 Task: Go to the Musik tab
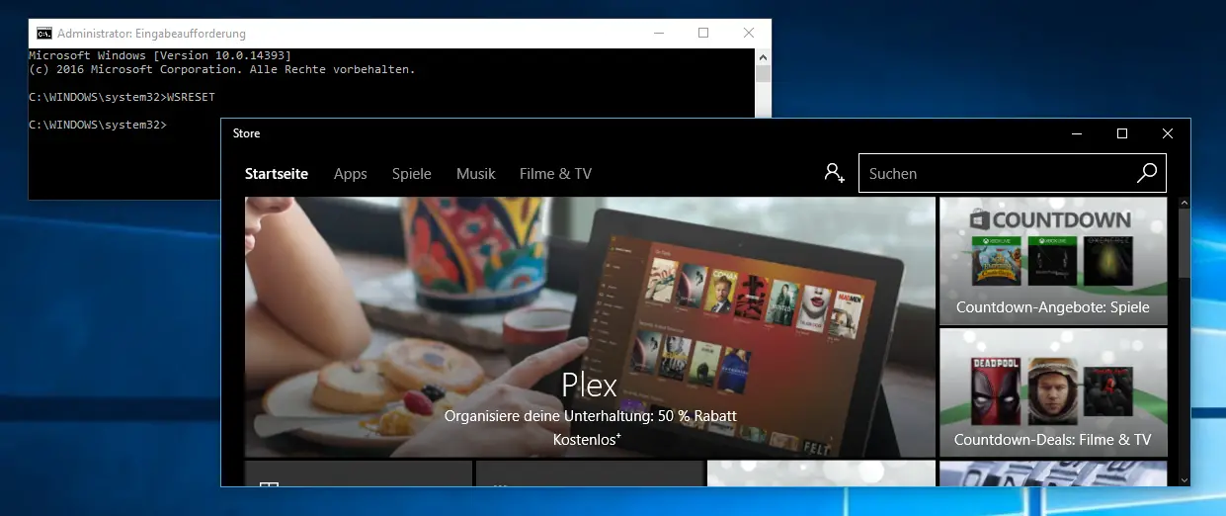coord(476,174)
